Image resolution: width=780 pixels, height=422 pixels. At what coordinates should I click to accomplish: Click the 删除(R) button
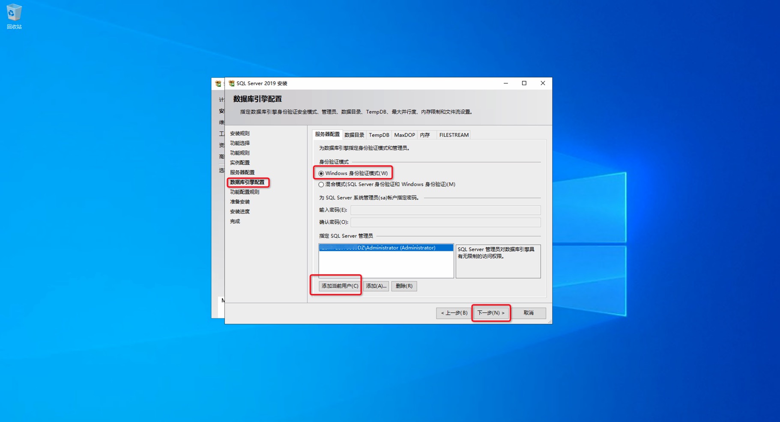click(404, 286)
